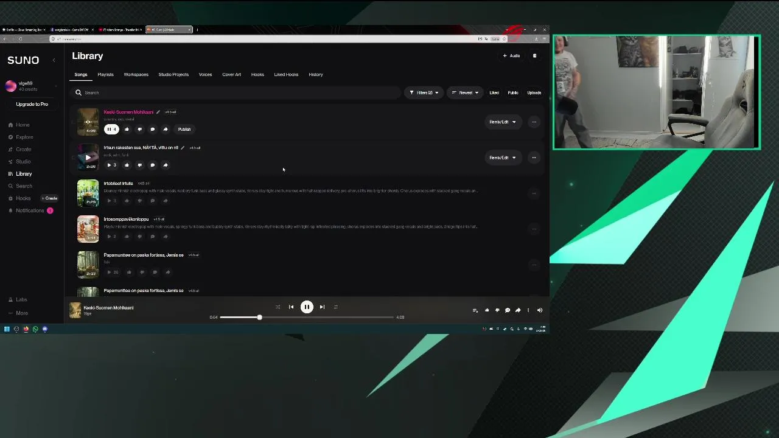Open the Filters dropdown

point(424,92)
